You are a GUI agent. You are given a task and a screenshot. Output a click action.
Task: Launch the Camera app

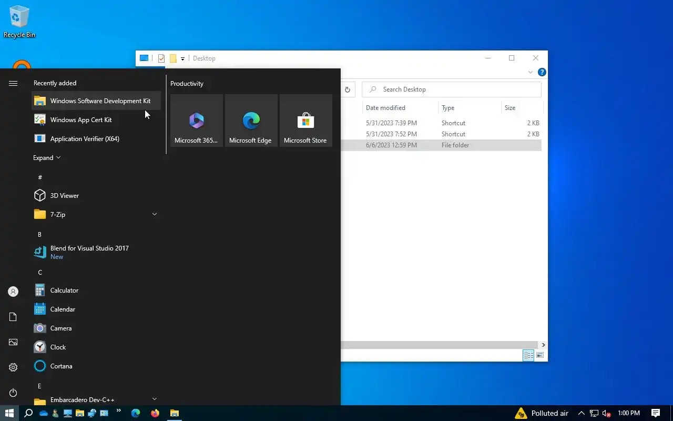coord(96,328)
